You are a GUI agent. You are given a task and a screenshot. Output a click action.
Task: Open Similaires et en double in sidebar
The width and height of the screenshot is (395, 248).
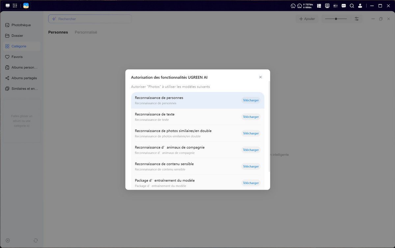pos(22,89)
